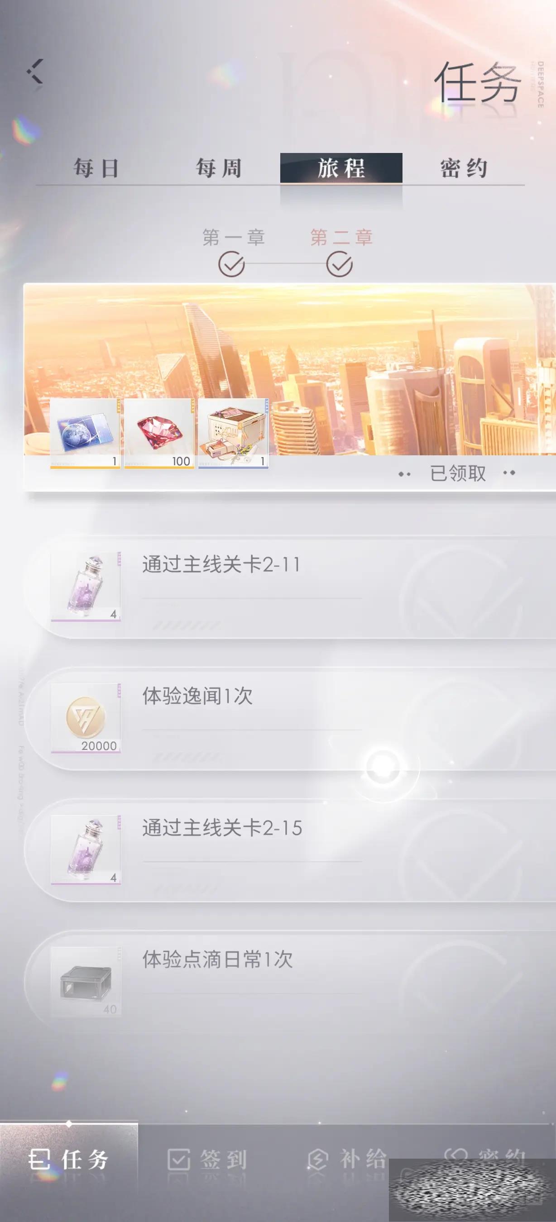Open the 每日 daily tab

[x=96, y=168]
